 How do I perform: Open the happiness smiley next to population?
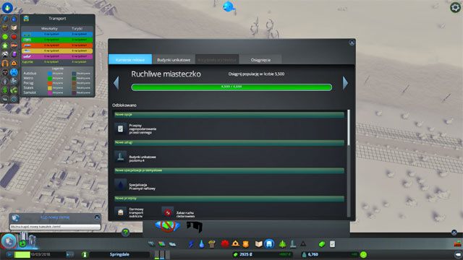[363, 254]
